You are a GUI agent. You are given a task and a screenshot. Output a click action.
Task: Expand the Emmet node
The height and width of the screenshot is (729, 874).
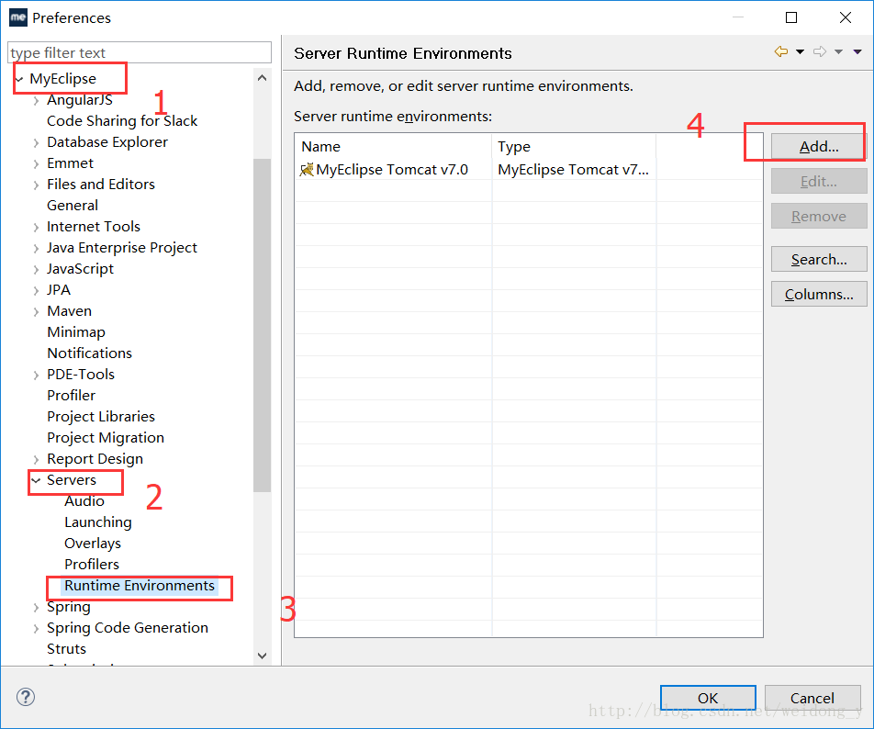point(36,163)
